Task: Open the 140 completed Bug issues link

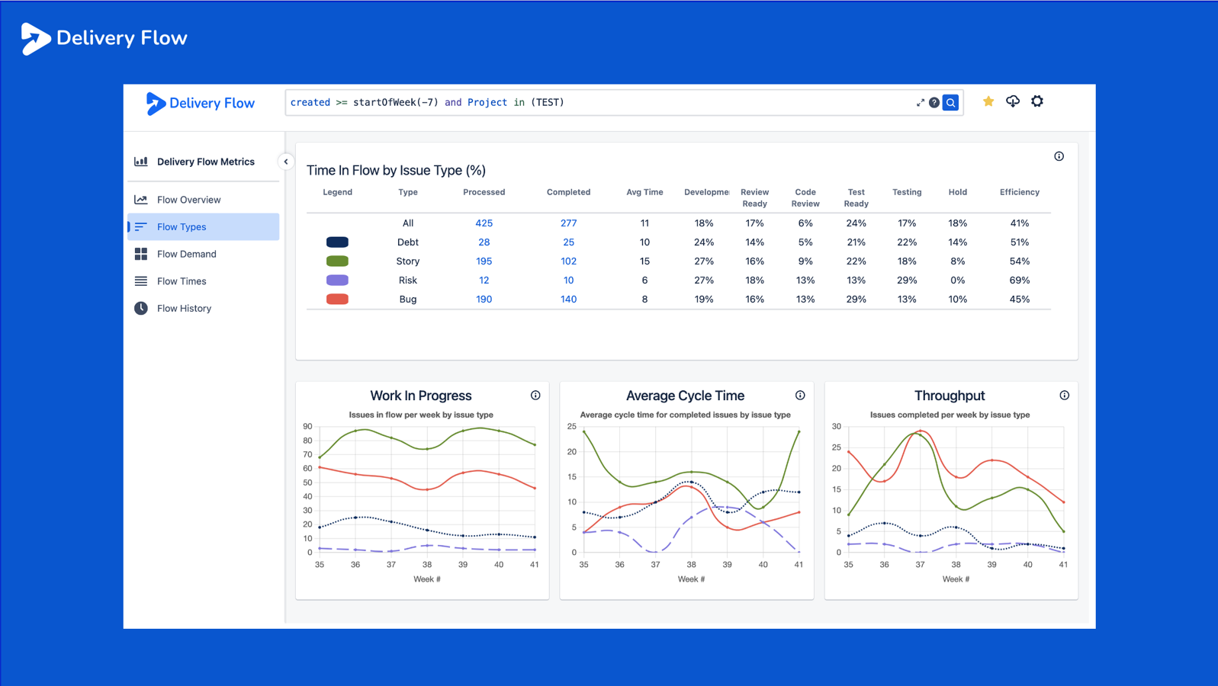Action: click(x=568, y=300)
